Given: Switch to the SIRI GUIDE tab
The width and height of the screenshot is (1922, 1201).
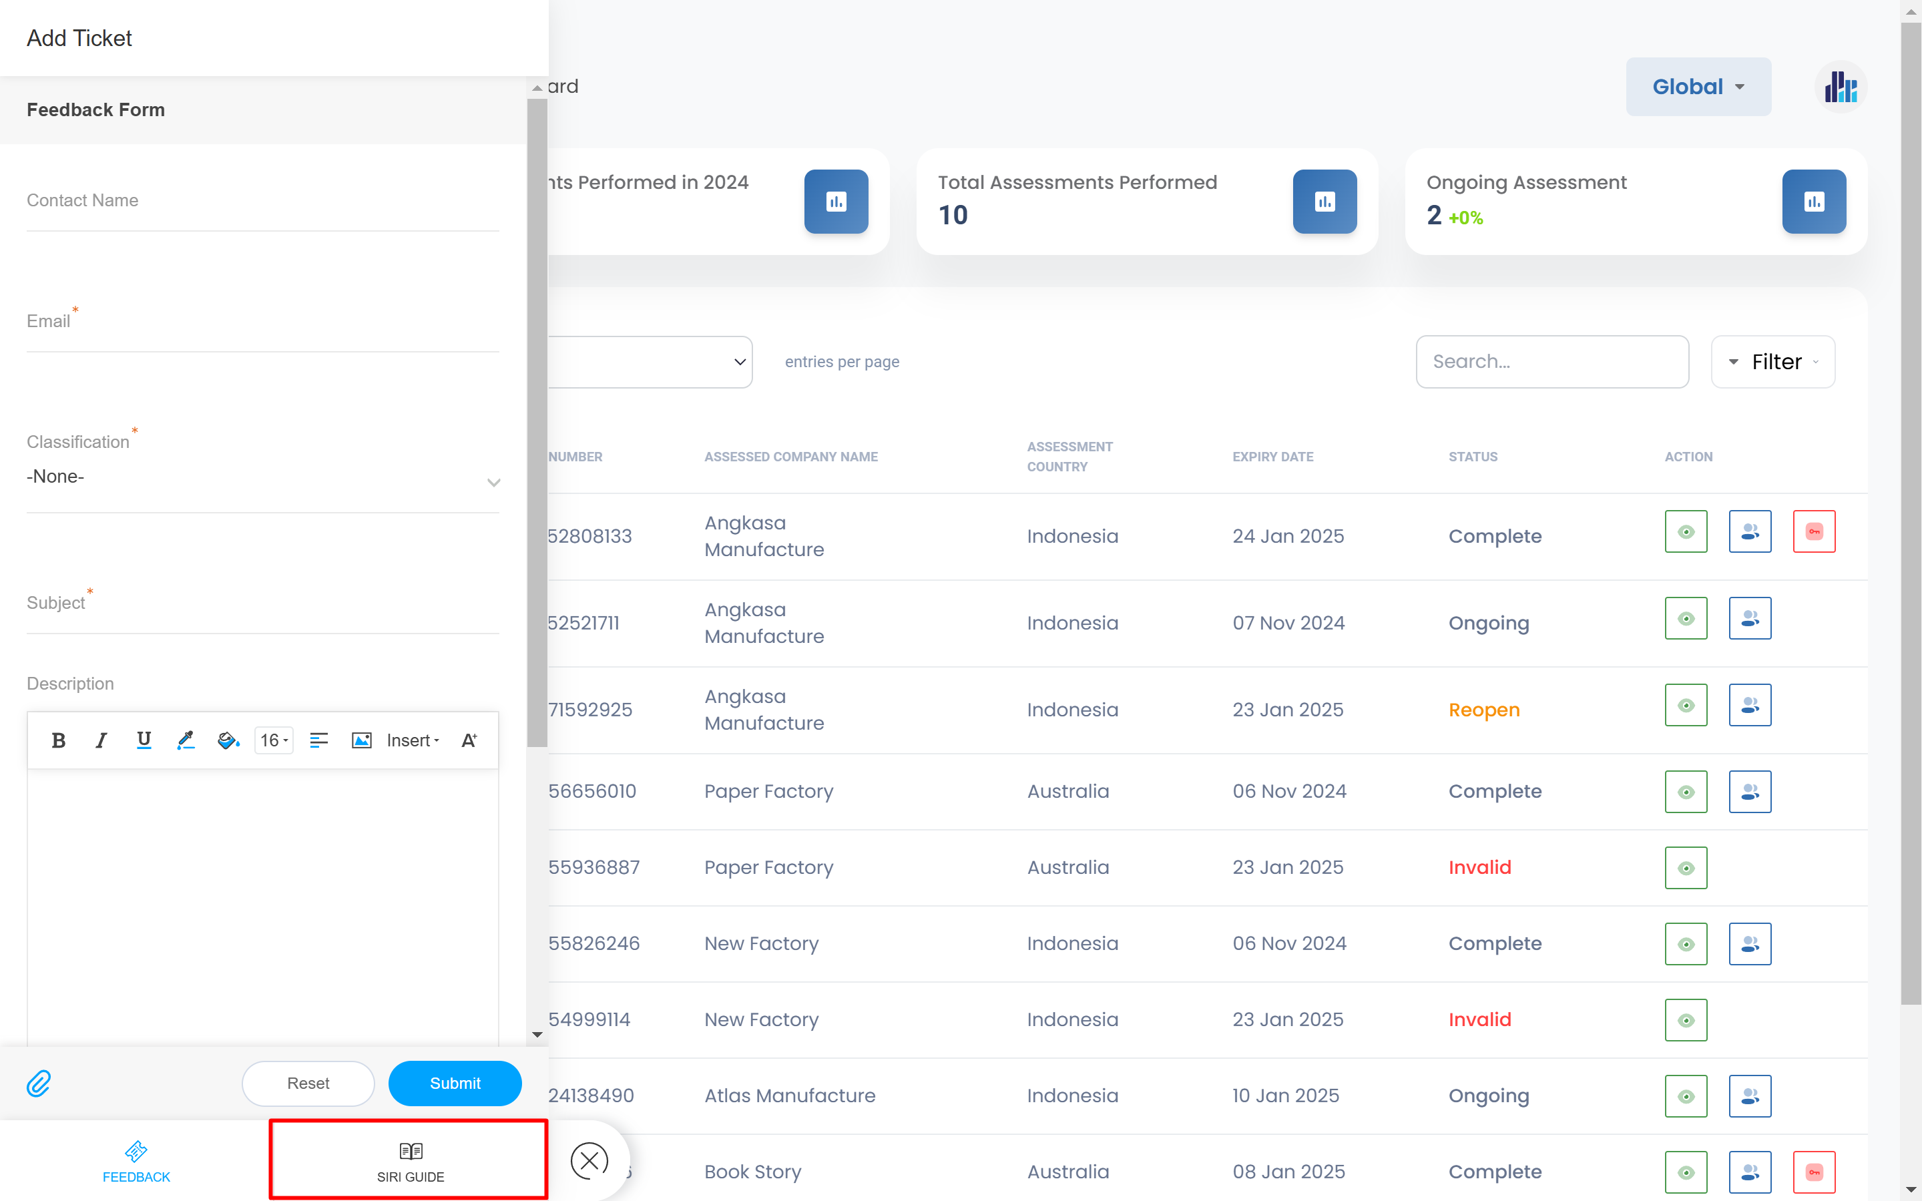Looking at the screenshot, I should pyautogui.click(x=410, y=1160).
